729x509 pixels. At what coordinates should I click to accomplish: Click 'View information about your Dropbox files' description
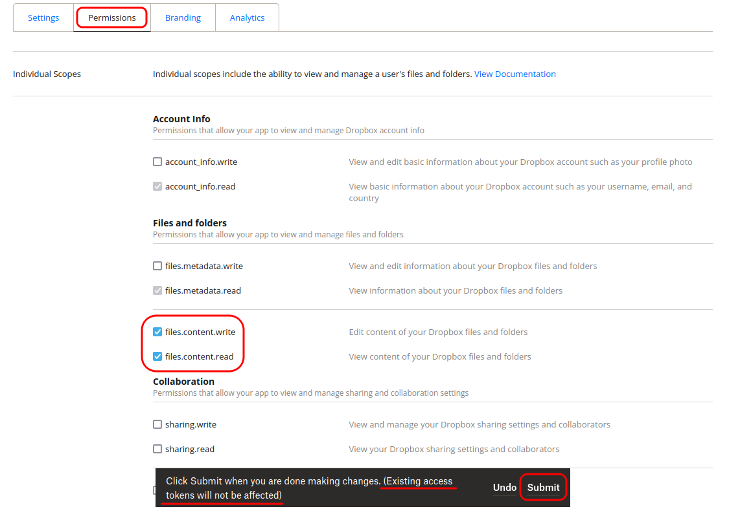[456, 290]
